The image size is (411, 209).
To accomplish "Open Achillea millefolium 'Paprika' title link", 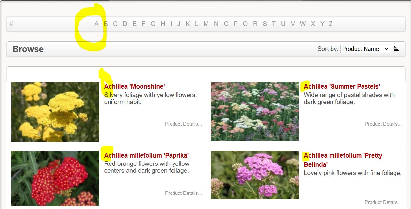I will pos(146,155).
